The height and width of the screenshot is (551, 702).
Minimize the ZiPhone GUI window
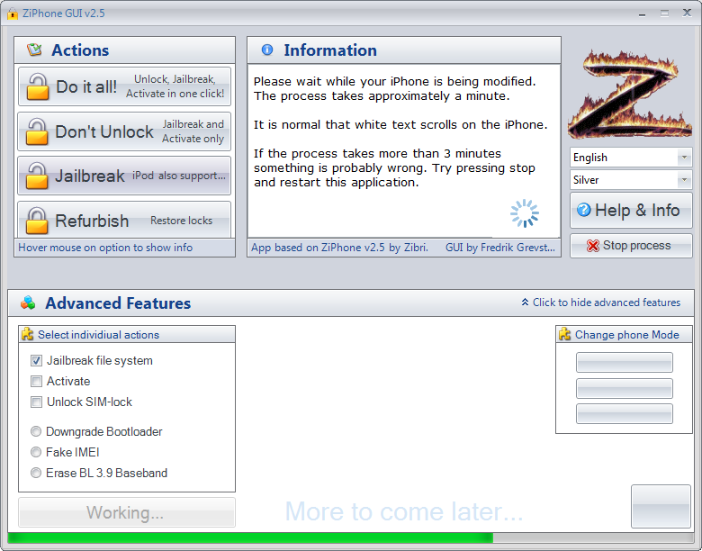coord(642,14)
